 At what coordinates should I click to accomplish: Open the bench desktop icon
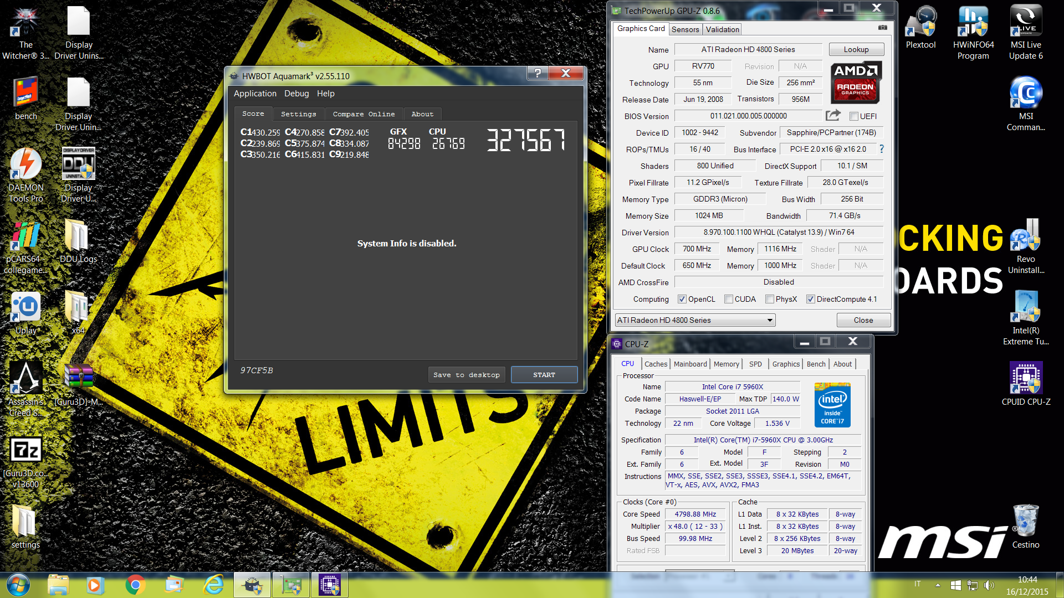click(x=25, y=99)
